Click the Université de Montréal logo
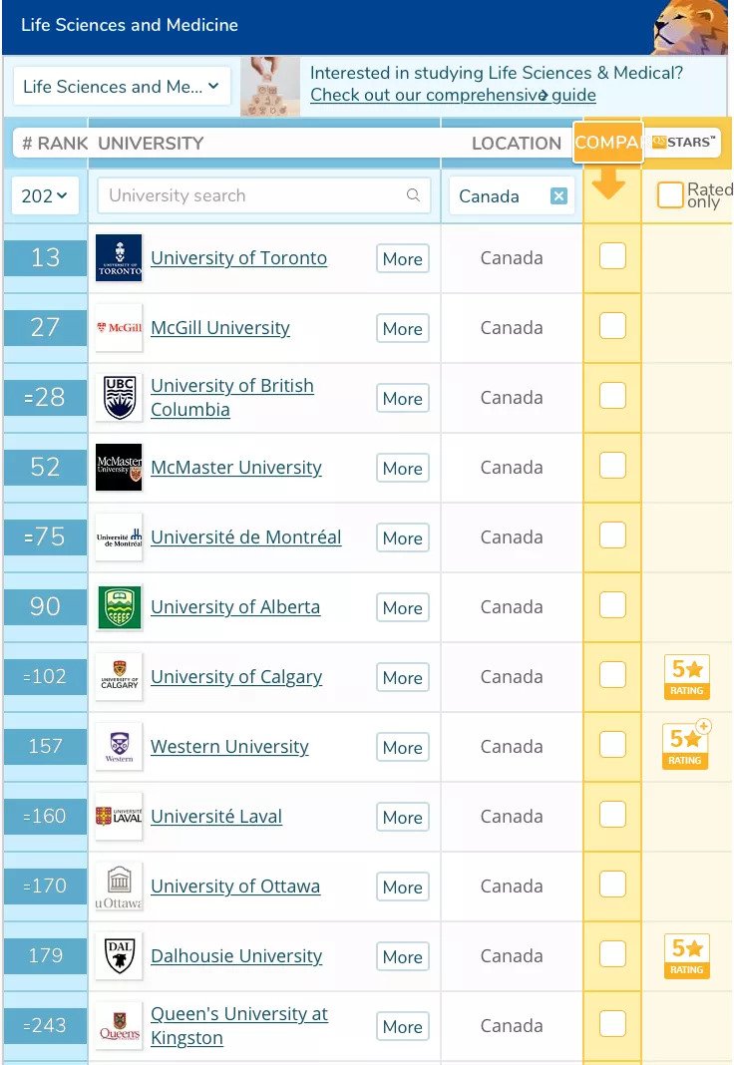The height and width of the screenshot is (1065, 734). 119,537
